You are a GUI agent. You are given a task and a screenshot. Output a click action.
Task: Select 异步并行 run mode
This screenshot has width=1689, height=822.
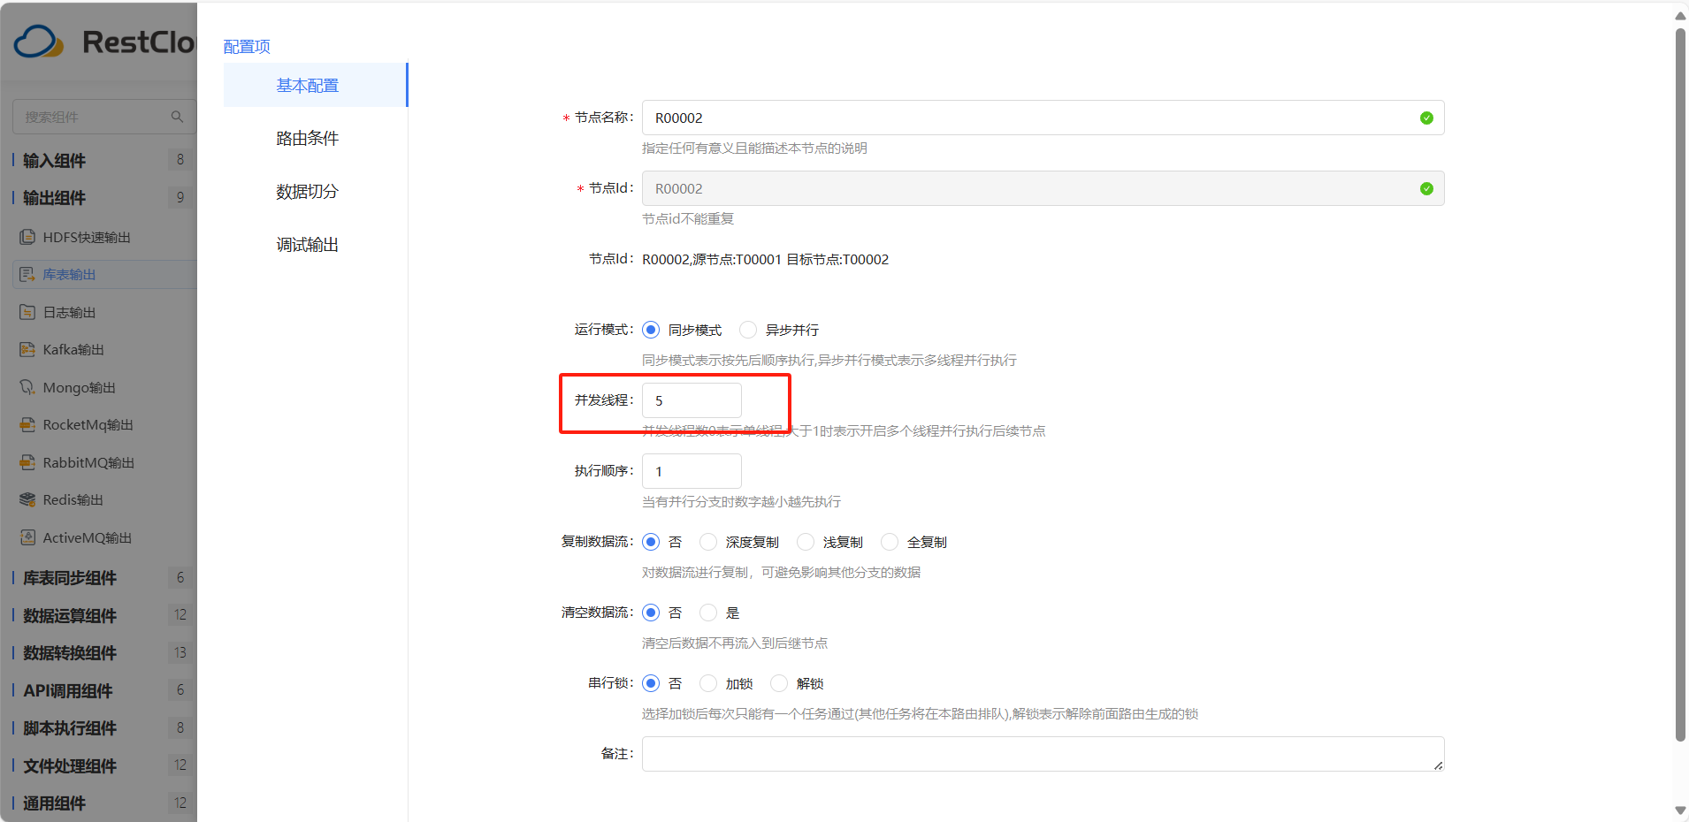coord(748,330)
